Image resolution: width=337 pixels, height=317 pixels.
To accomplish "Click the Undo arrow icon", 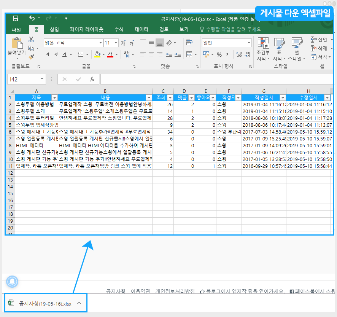I will pos(32,18).
